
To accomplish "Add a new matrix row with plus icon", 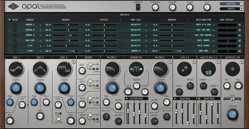I will coord(9,20).
